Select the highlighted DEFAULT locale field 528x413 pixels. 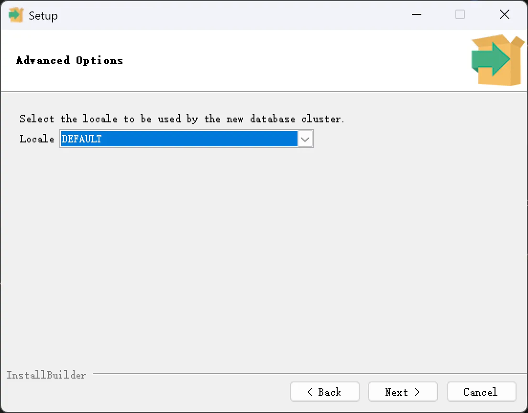(179, 139)
